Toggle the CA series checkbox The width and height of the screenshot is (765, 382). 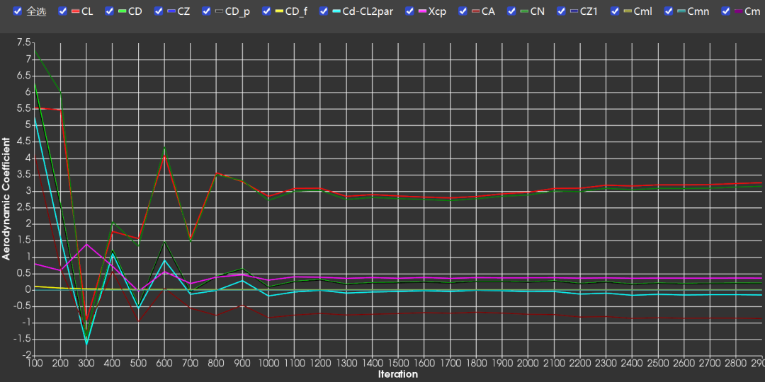463,11
